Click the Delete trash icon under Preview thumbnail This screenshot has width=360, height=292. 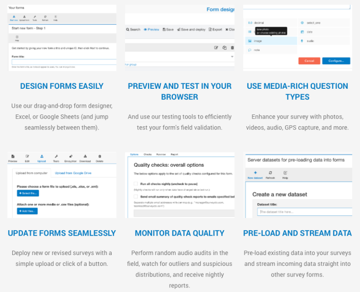99,156
